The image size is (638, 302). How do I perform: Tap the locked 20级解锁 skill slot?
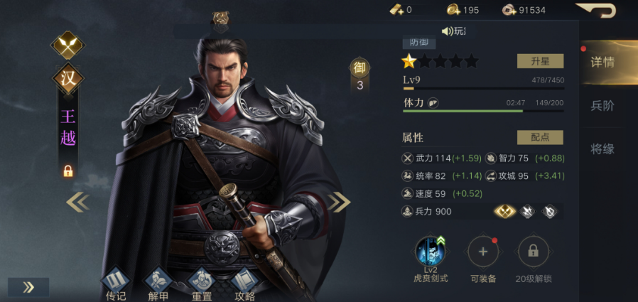[x=534, y=252]
